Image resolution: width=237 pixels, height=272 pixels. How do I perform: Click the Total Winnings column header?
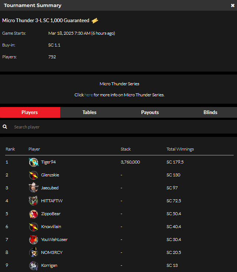(180, 149)
